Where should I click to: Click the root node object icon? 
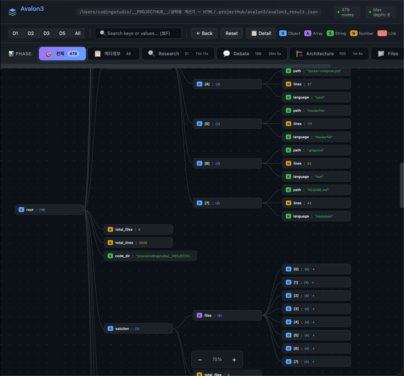[x=21, y=210]
